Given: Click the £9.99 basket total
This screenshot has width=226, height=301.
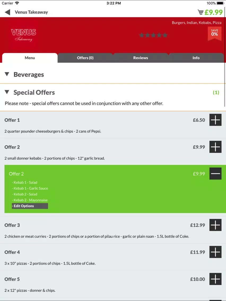Looking at the screenshot, I should [214, 12].
